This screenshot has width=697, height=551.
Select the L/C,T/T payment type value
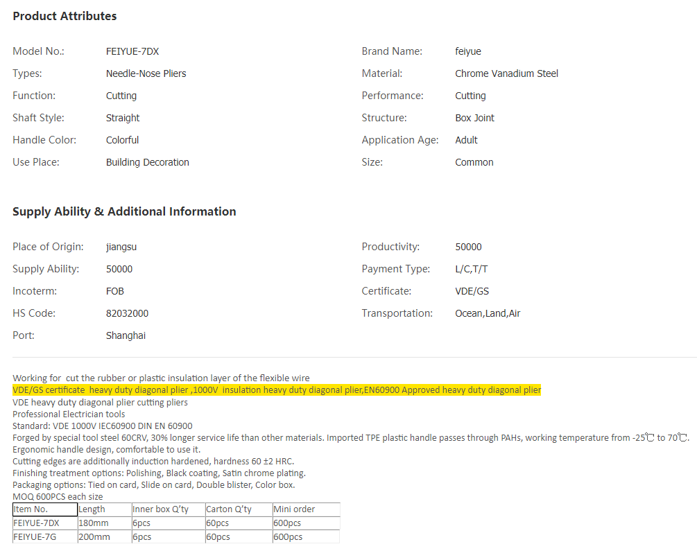[x=472, y=269]
